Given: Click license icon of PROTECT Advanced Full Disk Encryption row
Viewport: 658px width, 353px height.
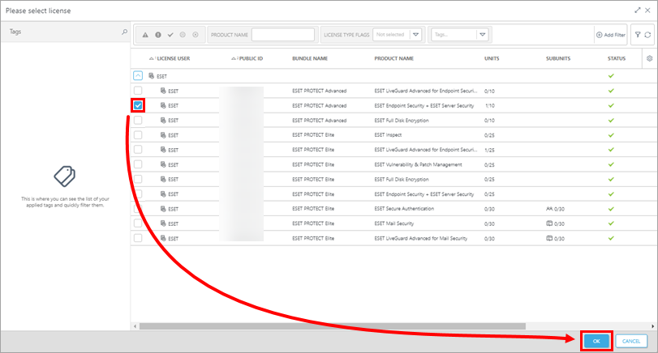Looking at the screenshot, I should (x=163, y=120).
